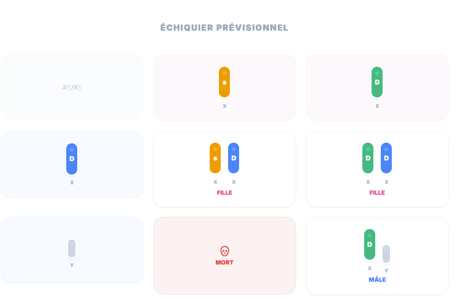Click the faded X♂/X♀ corner cell label
Viewport: 458px width, 305px height.
pyautogui.click(x=72, y=88)
